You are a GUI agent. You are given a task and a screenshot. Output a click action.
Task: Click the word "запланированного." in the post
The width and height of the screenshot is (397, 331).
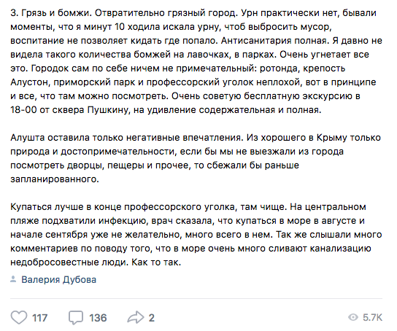click(55, 179)
